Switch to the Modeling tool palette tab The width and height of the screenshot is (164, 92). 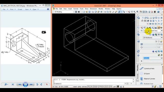point(138,67)
